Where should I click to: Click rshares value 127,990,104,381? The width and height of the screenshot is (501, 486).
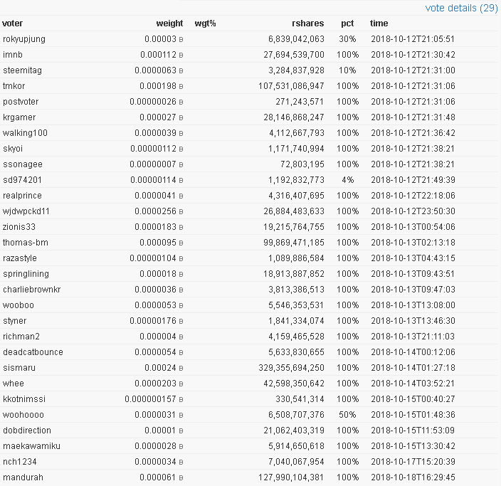291,477
